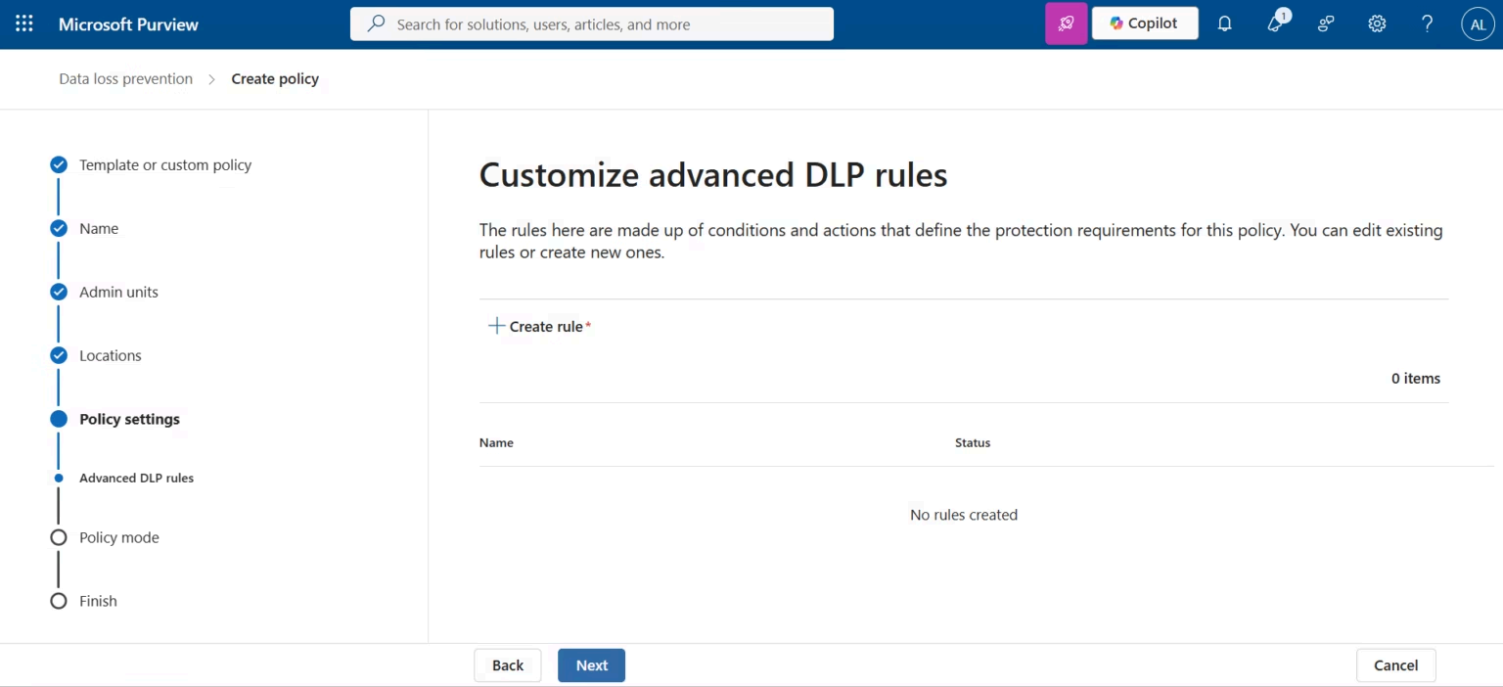
Task: Select the Admin units step
Action: 118,292
